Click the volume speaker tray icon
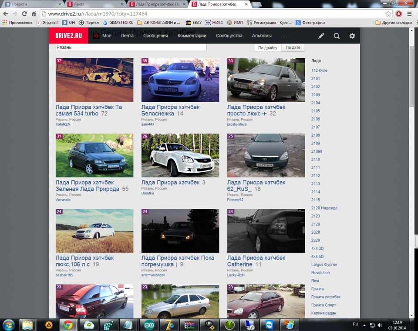This screenshot has height=331, width=418. pyautogui.click(x=380, y=325)
